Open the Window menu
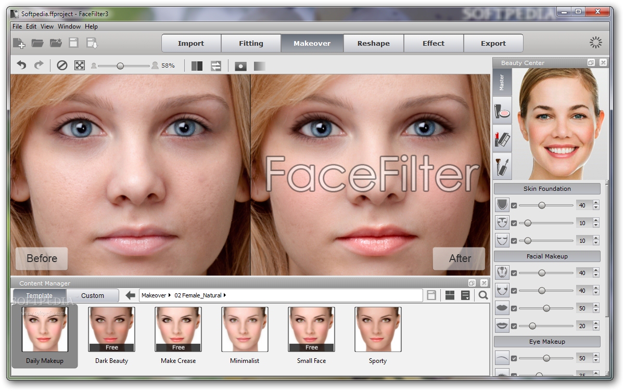624x391 pixels. click(x=69, y=26)
